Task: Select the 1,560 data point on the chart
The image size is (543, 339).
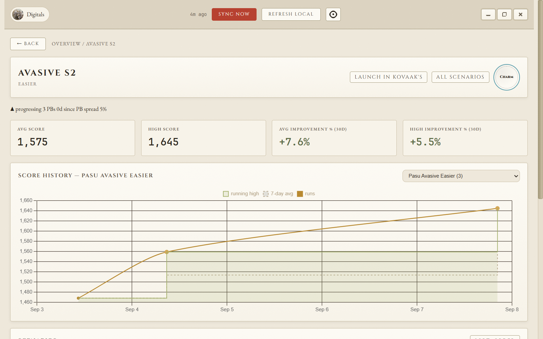Action: (167, 252)
